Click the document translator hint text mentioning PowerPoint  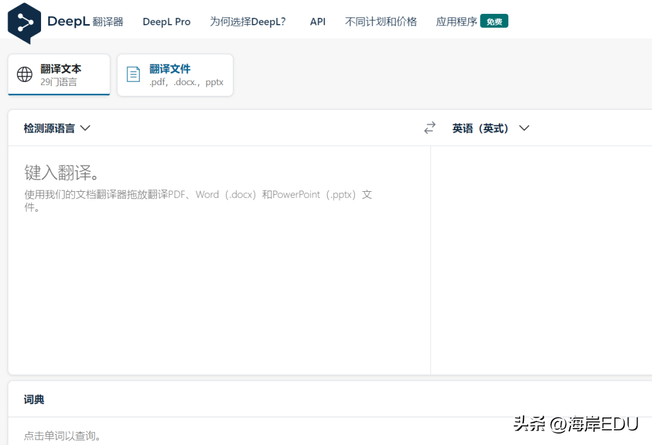(x=198, y=200)
